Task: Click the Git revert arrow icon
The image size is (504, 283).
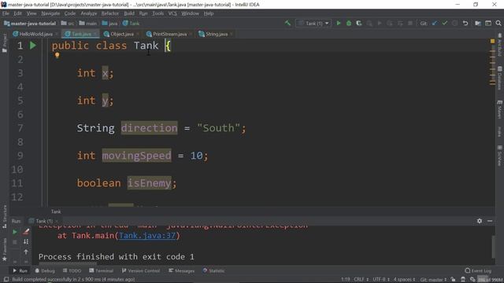Action: click(x=465, y=23)
